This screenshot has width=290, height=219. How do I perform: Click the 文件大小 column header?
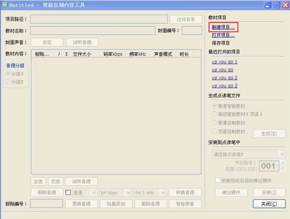coord(82,54)
